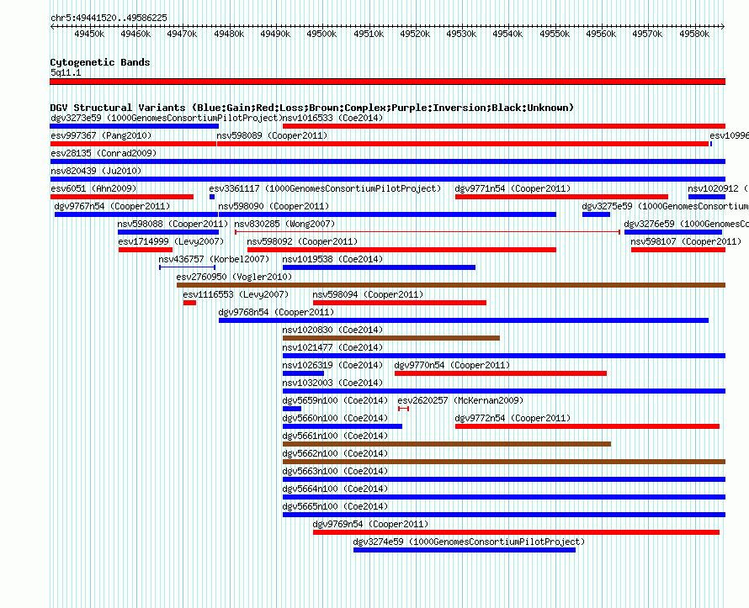Viewport: 749px width, 608px height.
Task: Click the small esv3361117 blue bar
Action: pyautogui.click(x=212, y=197)
